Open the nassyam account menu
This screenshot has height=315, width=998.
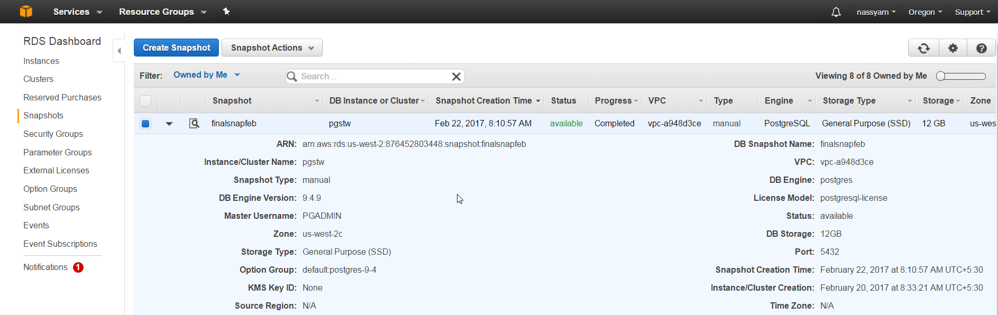coord(876,12)
